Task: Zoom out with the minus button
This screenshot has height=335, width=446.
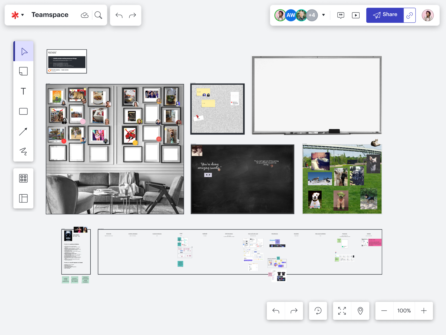Action: pos(384,311)
